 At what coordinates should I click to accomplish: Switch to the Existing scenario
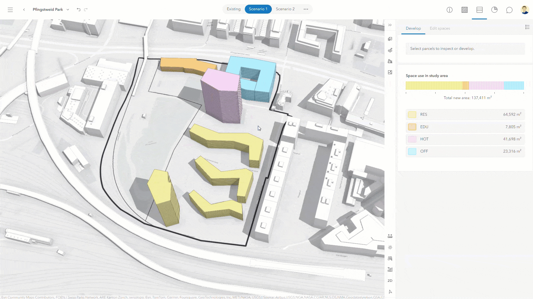[x=233, y=9]
